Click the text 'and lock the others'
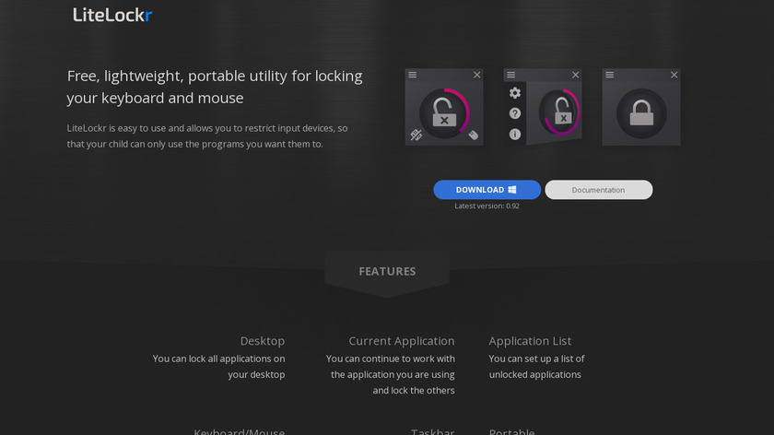Image resolution: width=774 pixels, height=435 pixels. [414, 390]
